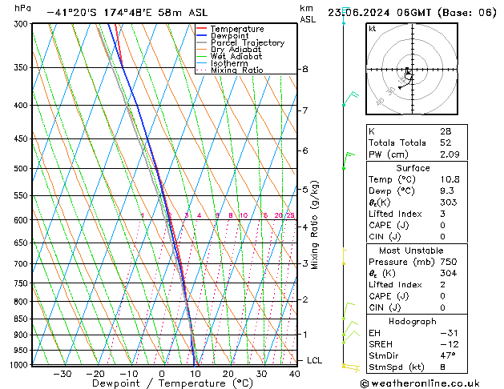Click the 'hPa' pressure unit label
Screen dimensions: 504x389
(x=22, y=8)
